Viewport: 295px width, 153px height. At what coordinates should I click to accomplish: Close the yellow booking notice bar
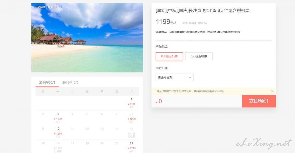(272, 91)
